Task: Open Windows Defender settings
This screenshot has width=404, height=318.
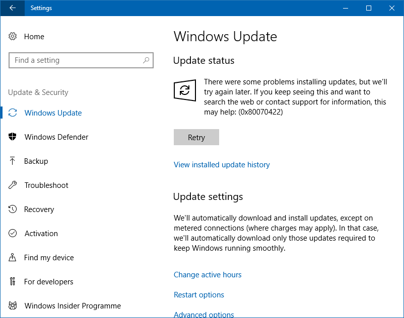Action: point(56,137)
